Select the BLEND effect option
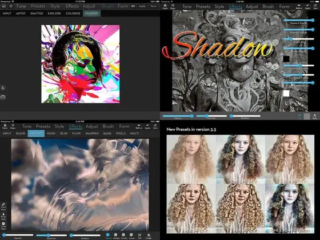This screenshot has width=320, height=240. point(21,133)
